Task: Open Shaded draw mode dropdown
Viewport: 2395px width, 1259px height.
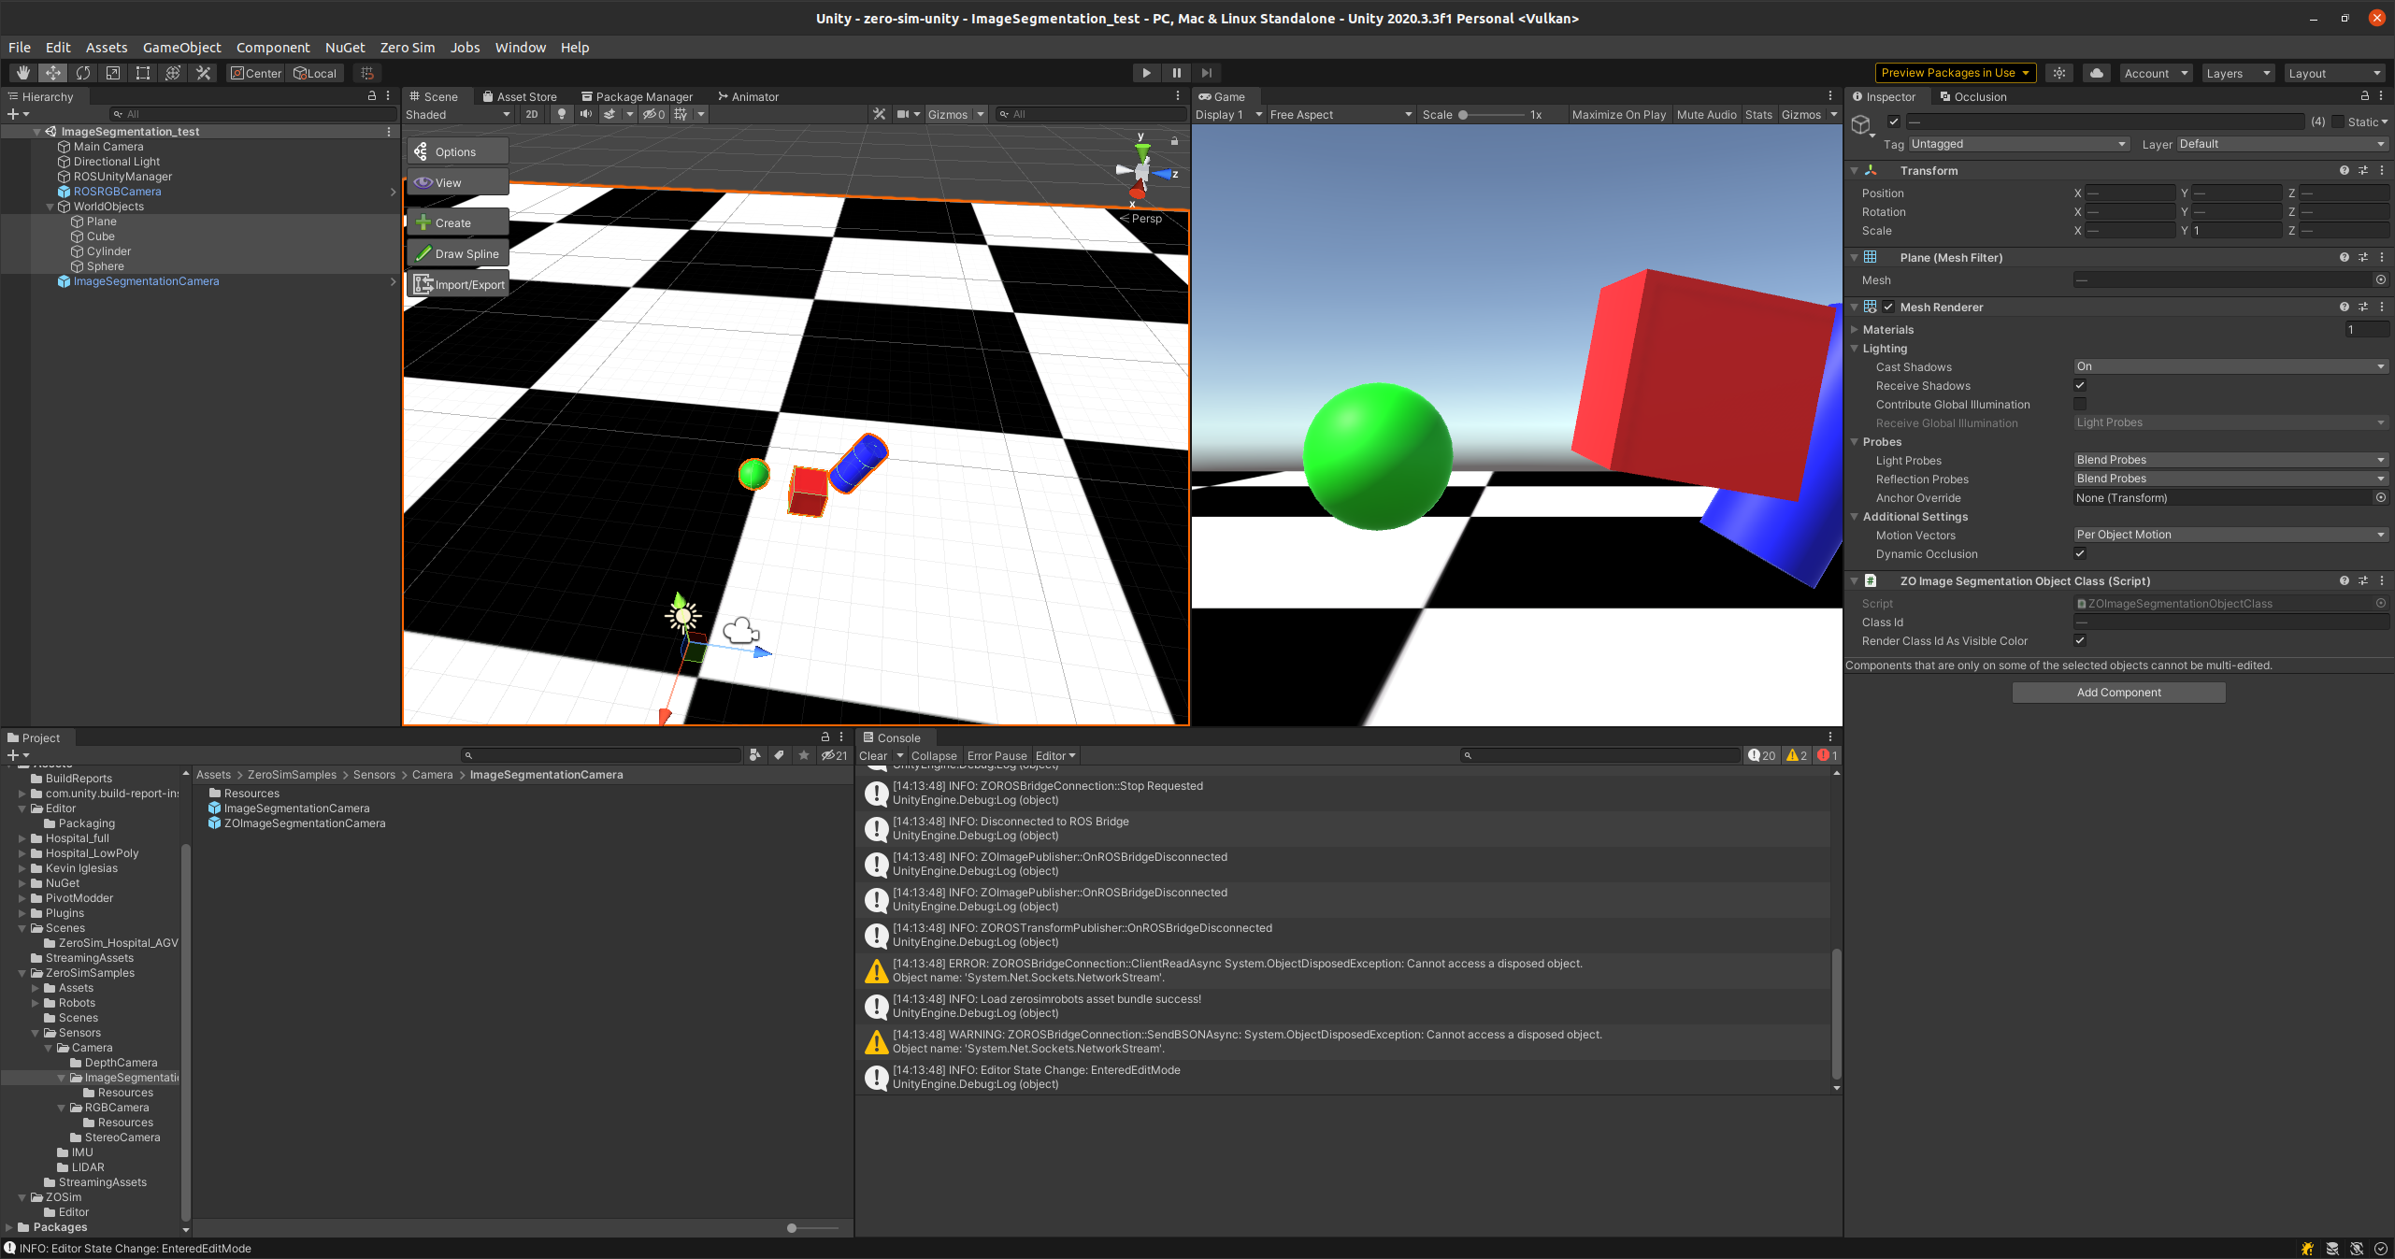Action: pyautogui.click(x=458, y=114)
